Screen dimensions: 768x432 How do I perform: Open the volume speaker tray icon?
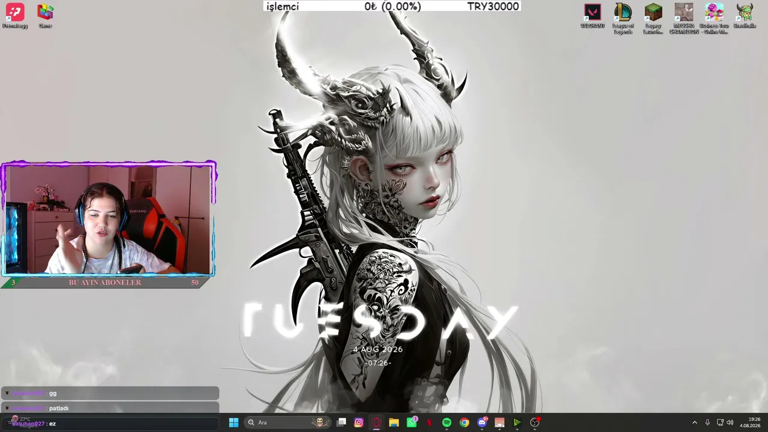point(730,422)
